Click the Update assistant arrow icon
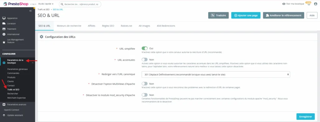Image resolution: width=320 pixels, height=122 pixels. tap(4, 115)
